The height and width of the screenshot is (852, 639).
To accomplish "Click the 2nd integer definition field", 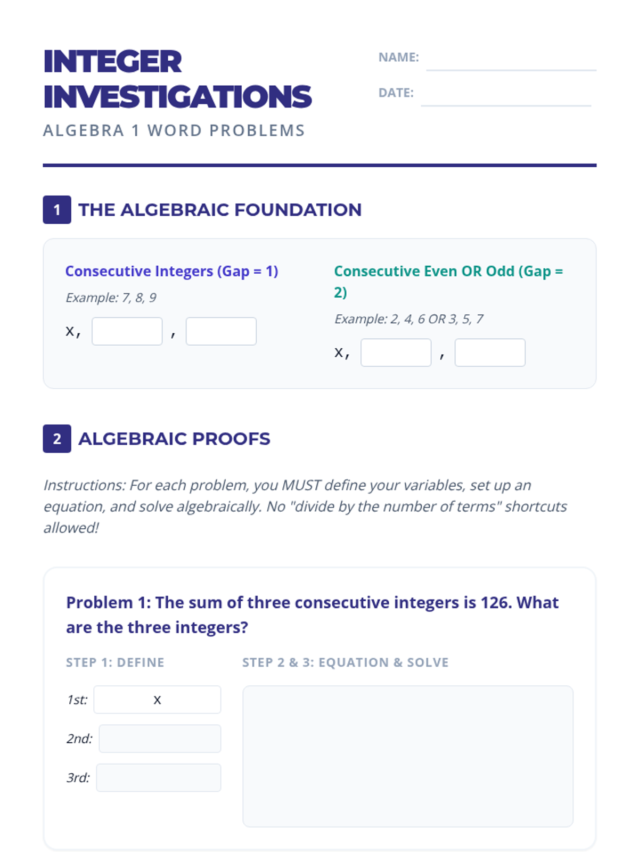I will point(160,739).
